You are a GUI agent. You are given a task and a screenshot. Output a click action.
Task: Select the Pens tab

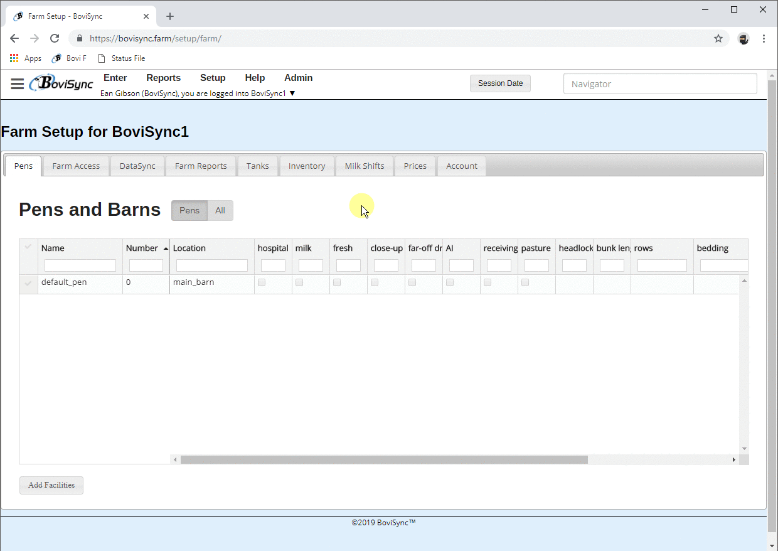pyautogui.click(x=23, y=166)
